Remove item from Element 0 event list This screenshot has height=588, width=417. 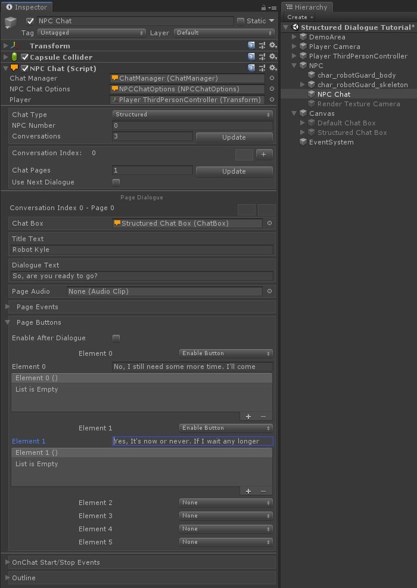tap(263, 417)
